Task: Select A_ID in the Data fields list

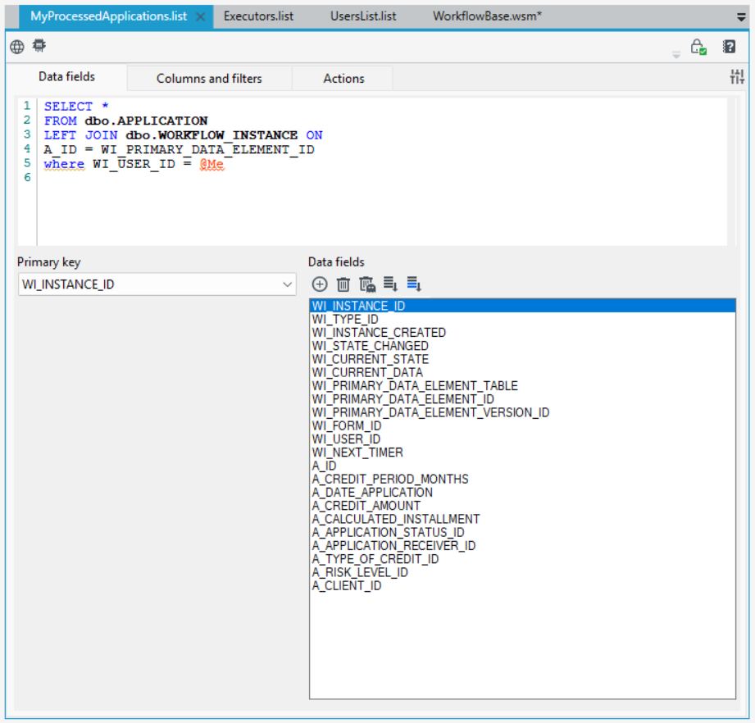Action: pos(522,466)
